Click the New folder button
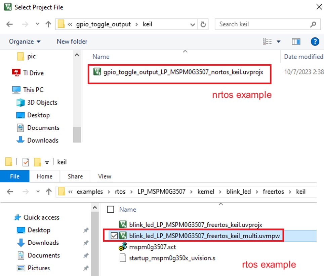Viewport: 324px width, 276px height. 72,41
